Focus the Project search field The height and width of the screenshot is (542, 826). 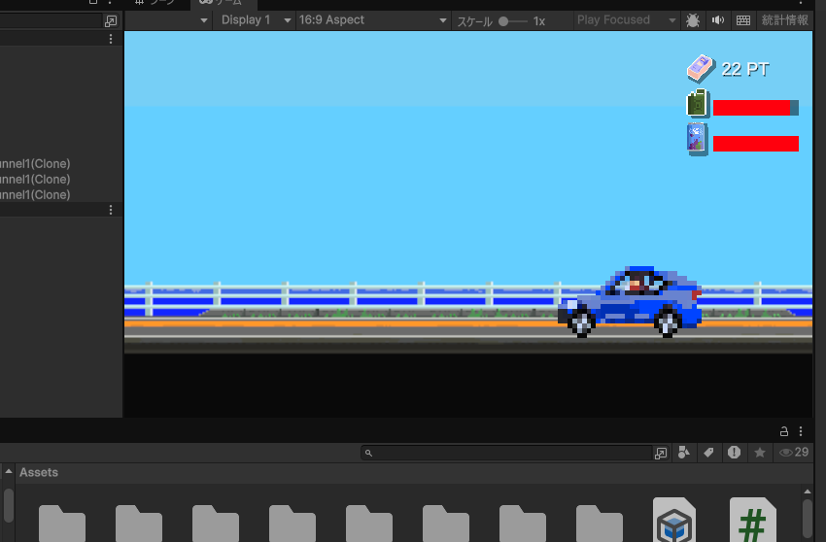(506, 453)
